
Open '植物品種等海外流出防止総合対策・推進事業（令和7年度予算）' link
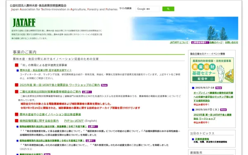pyautogui.click(x=53, y=126)
